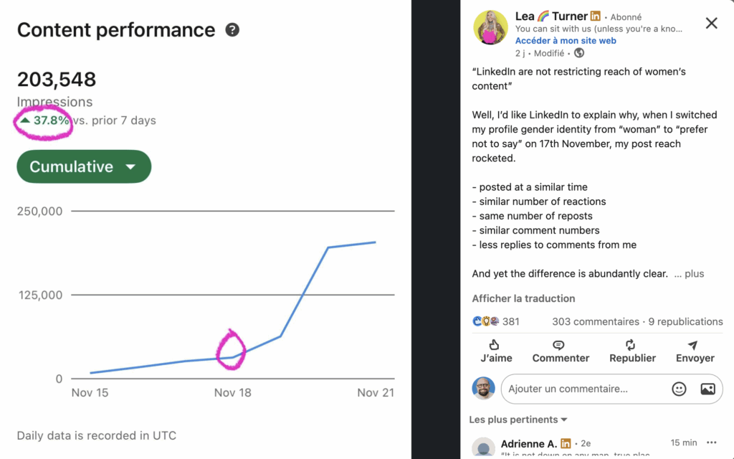Like the post with J'aime

click(x=494, y=345)
